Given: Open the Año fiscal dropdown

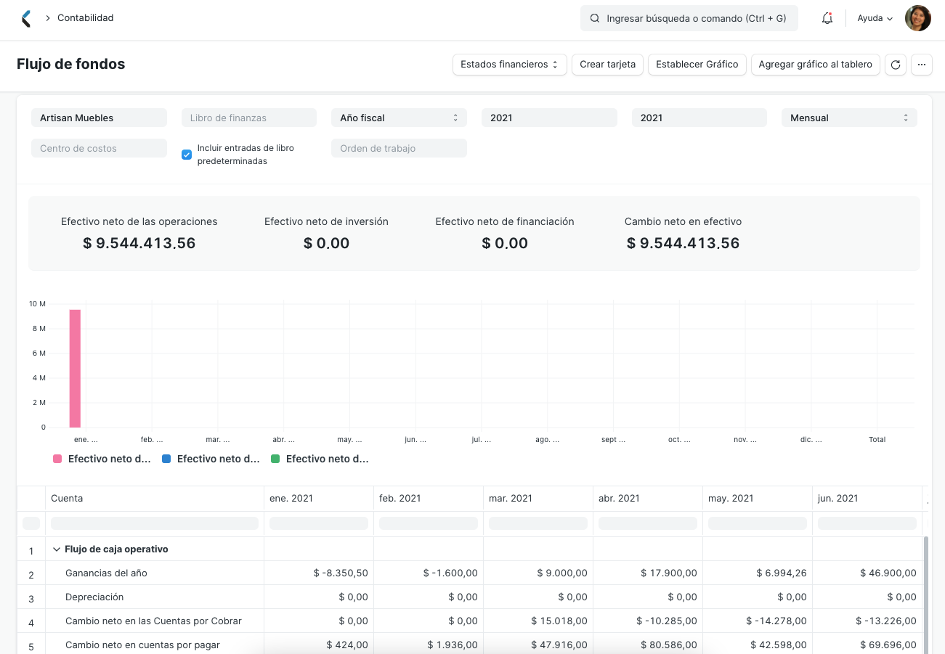Looking at the screenshot, I should tap(399, 117).
